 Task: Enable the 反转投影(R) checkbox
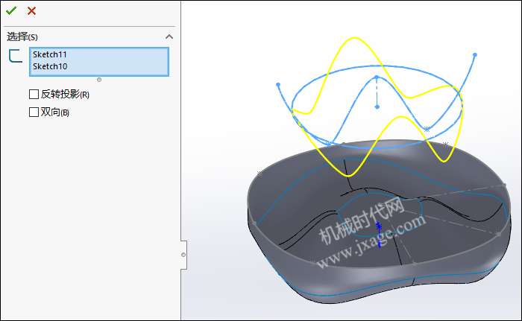click(x=34, y=94)
